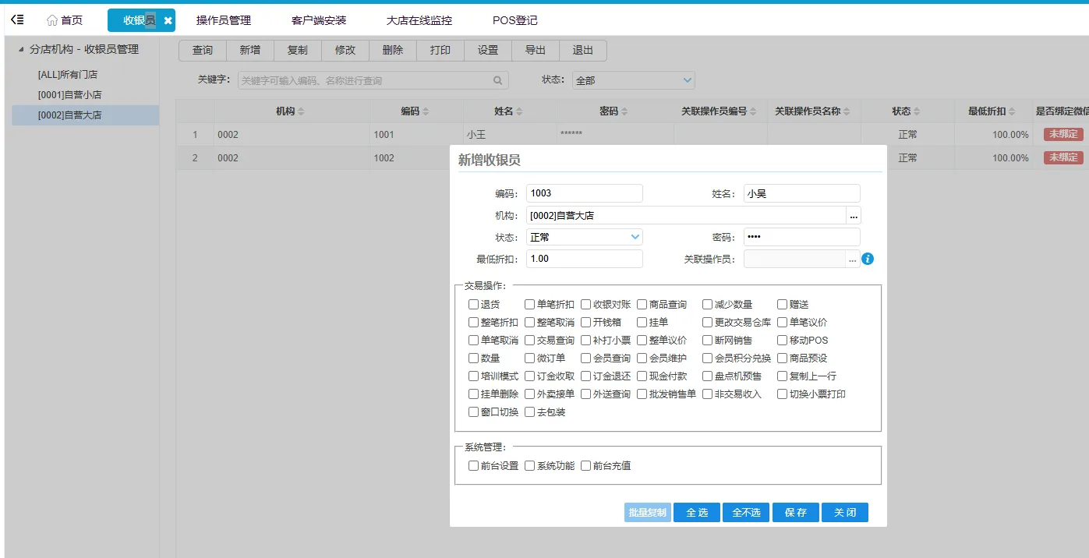Enable the 退货 checkbox
1089x558 pixels.
(473, 305)
